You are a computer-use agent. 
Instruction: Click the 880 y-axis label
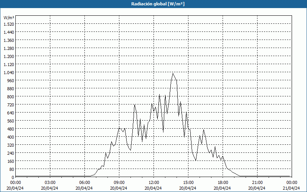(11, 89)
